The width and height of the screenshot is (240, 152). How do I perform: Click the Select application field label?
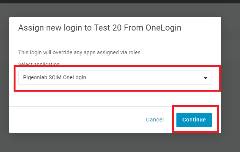pyautogui.click(x=39, y=64)
